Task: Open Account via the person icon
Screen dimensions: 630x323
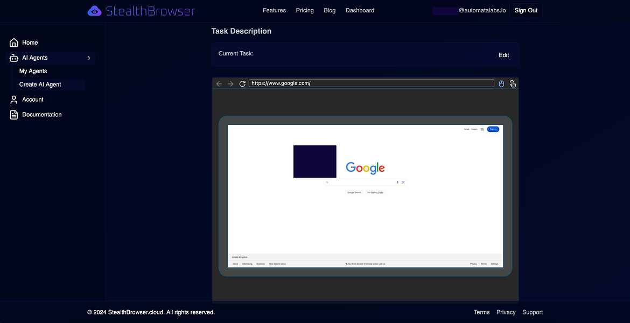Action: pos(13,100)
